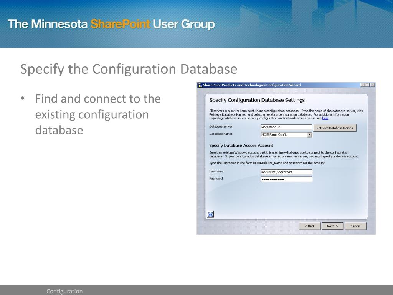Viewport: 393px width, 295px height.
Task: Click the slide title 'Specify the Configuration Database'
Action: (129, 69)
